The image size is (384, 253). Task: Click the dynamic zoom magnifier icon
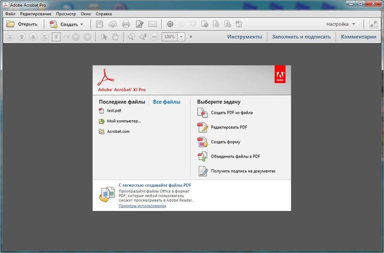(143, 37)
